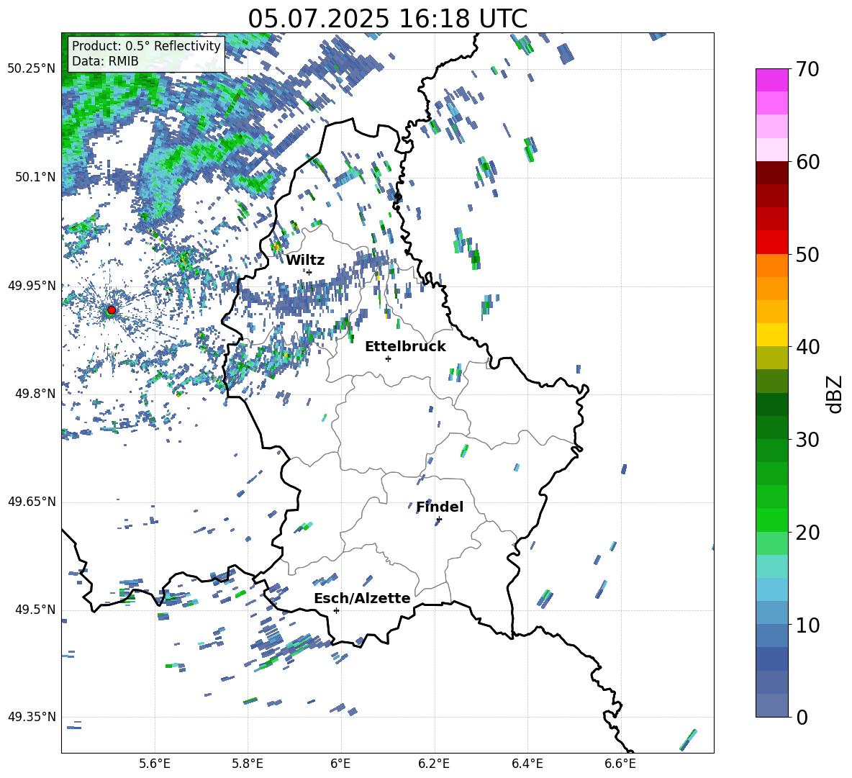Pick the grey-blue swatch at bottom of colorbar
The image size is (852, 778).
(772, 705)
